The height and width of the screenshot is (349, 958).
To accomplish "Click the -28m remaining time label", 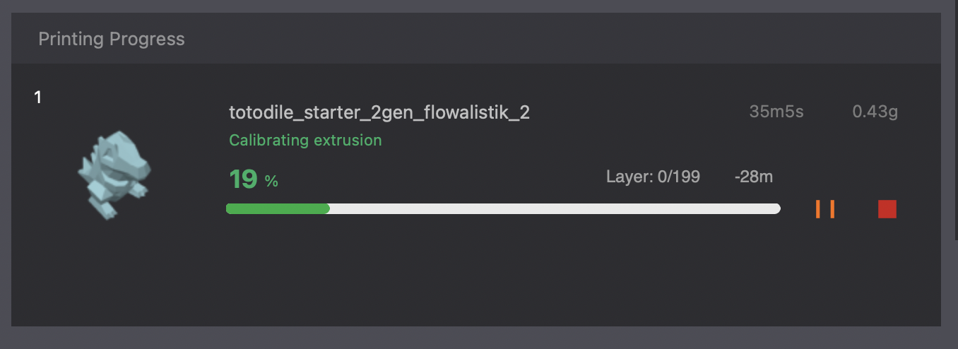I will tap(753, 177).
